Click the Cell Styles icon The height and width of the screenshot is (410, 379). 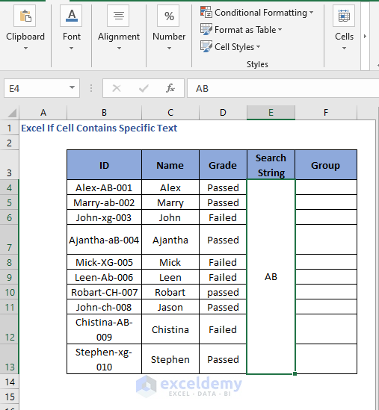[206, 46]
